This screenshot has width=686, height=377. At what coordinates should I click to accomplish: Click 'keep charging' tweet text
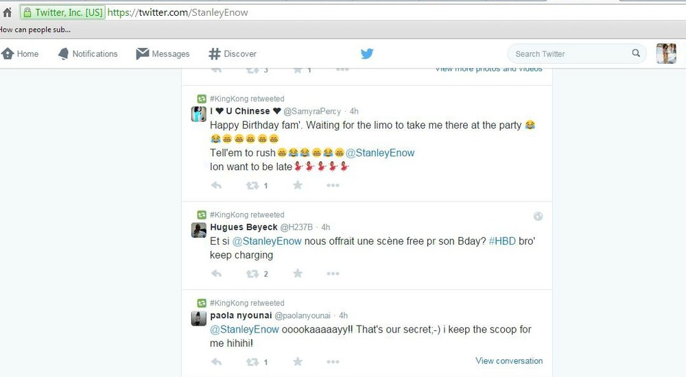[x=241, y=255]
